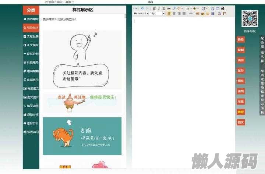Select the 段落分割 category
The image size is (265, 174).
[31, 54]
